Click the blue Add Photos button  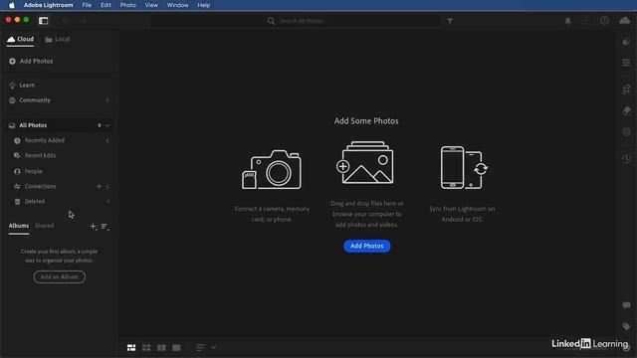click(x=367, y=246)
